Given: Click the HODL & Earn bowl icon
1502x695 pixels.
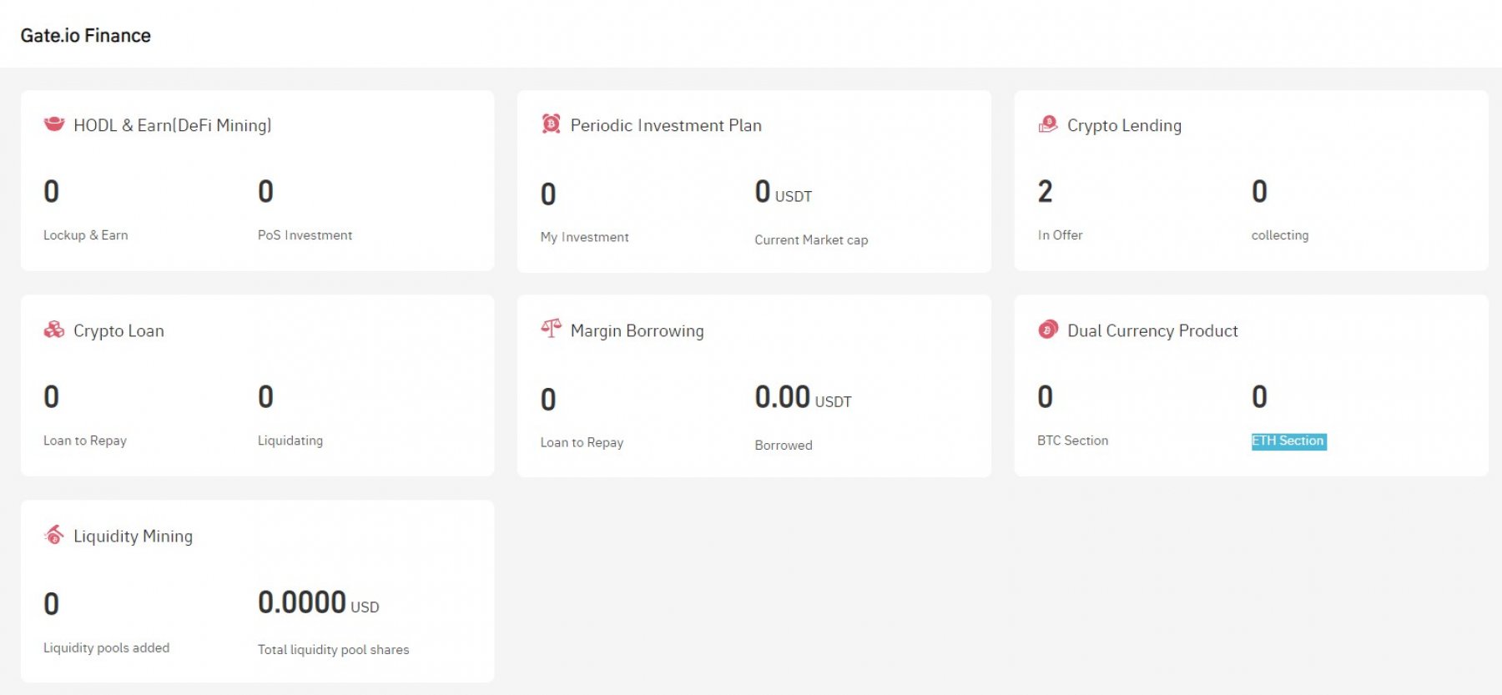Looking at the screenshot, I should click(54, 124).
